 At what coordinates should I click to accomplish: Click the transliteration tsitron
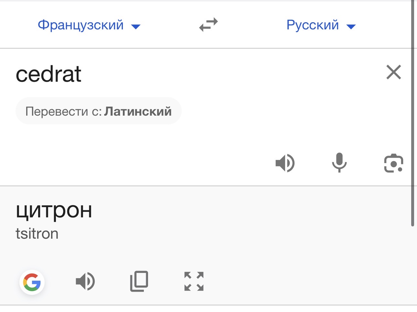pyautogui.click(x=37, y=234)
